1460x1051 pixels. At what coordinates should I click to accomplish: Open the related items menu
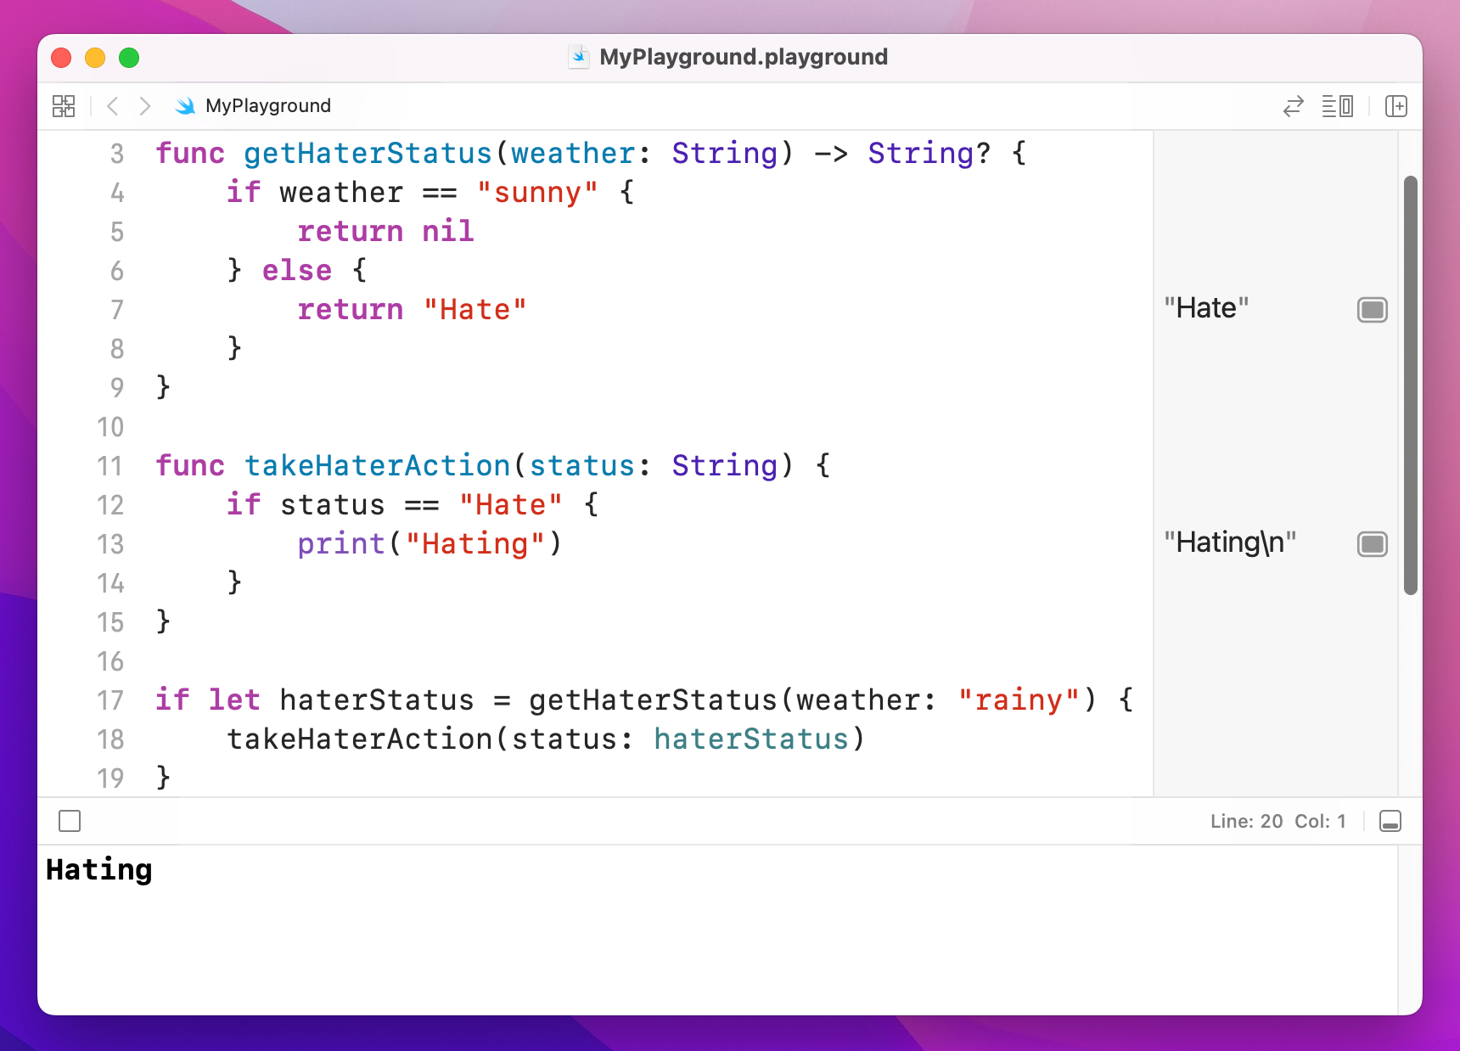(x=63, y=106)
